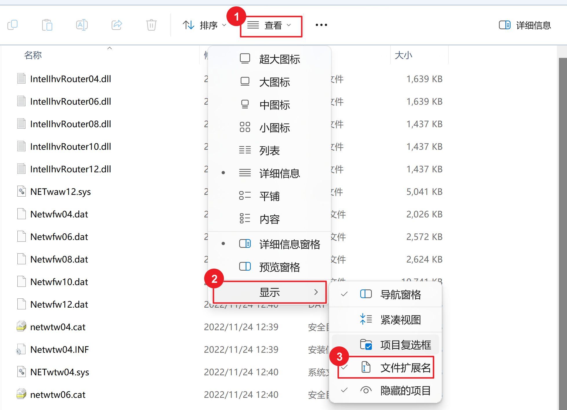Enable 项目复选框 option
This screenshot has height=410, width=567.
pos(405,345)
